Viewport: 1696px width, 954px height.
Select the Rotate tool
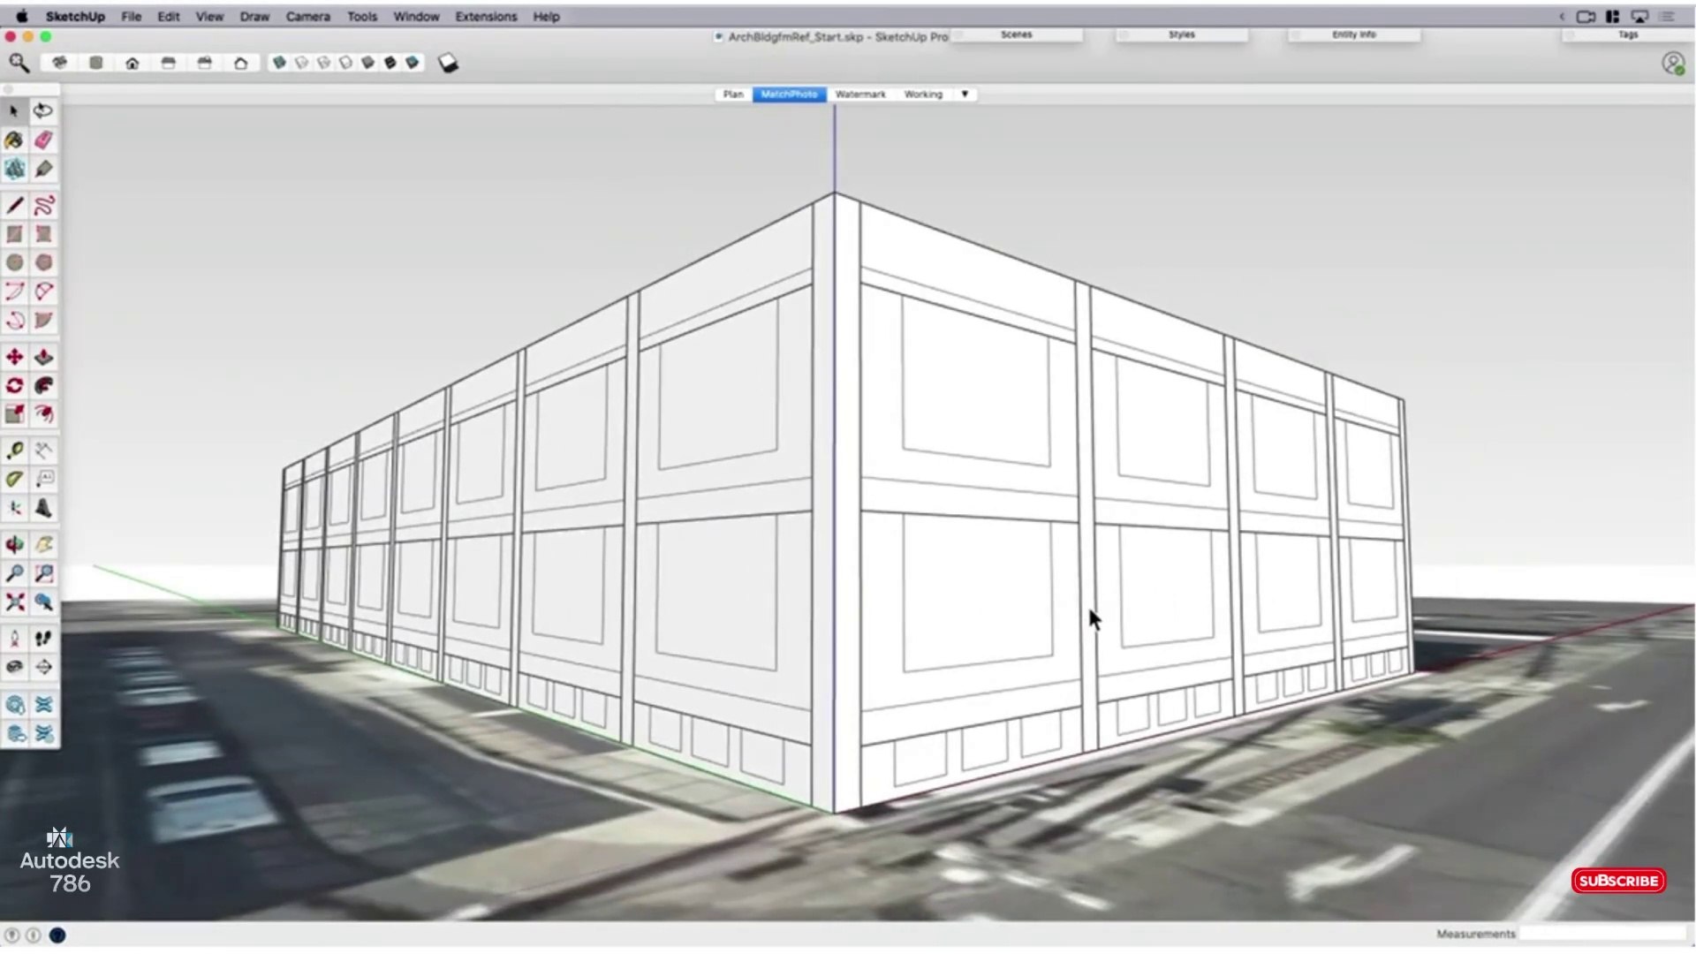[14, 386]
